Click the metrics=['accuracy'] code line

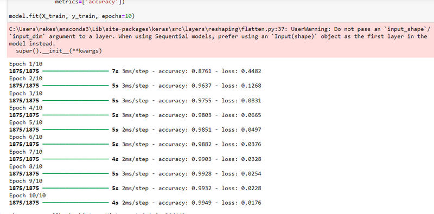(x=90, y=2)
